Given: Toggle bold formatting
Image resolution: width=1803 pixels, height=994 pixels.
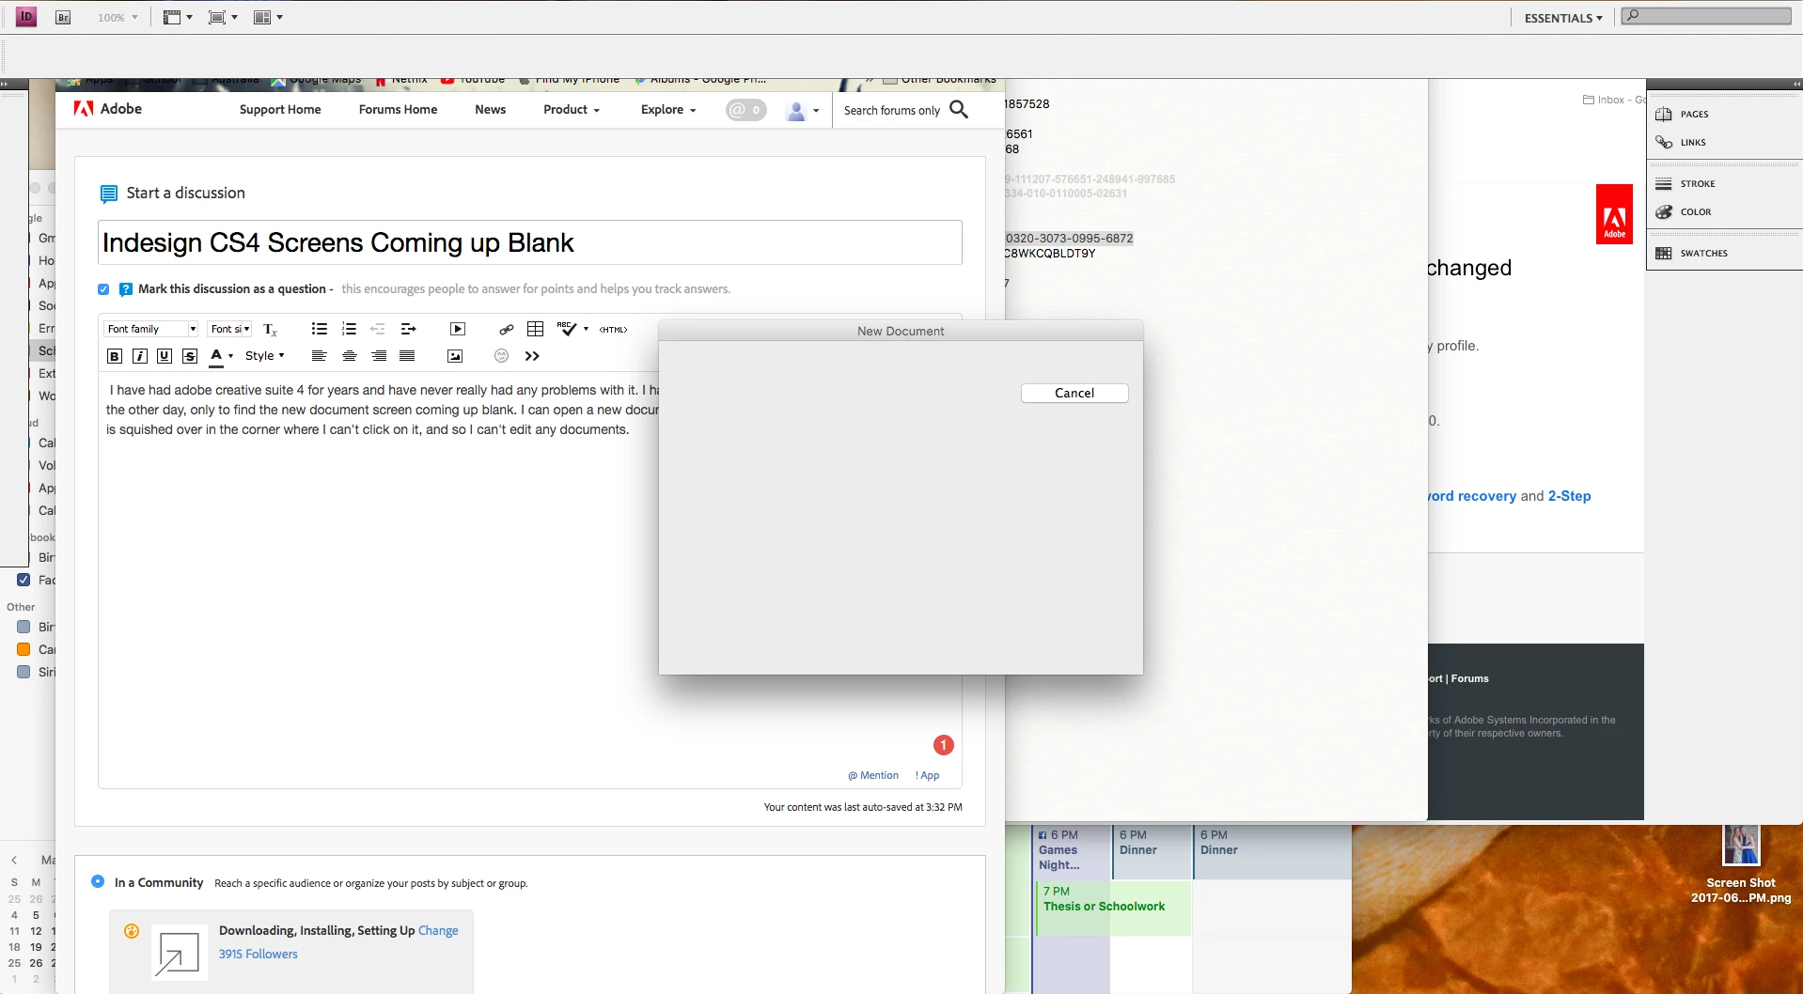Looking at the screenshot, I should coord(115,356).
